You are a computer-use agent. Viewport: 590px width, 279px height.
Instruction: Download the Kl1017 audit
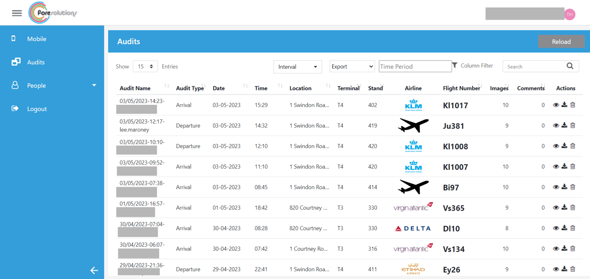564,105
